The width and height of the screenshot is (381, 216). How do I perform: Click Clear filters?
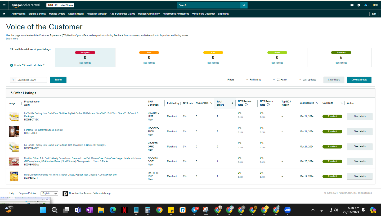(334, 80)
